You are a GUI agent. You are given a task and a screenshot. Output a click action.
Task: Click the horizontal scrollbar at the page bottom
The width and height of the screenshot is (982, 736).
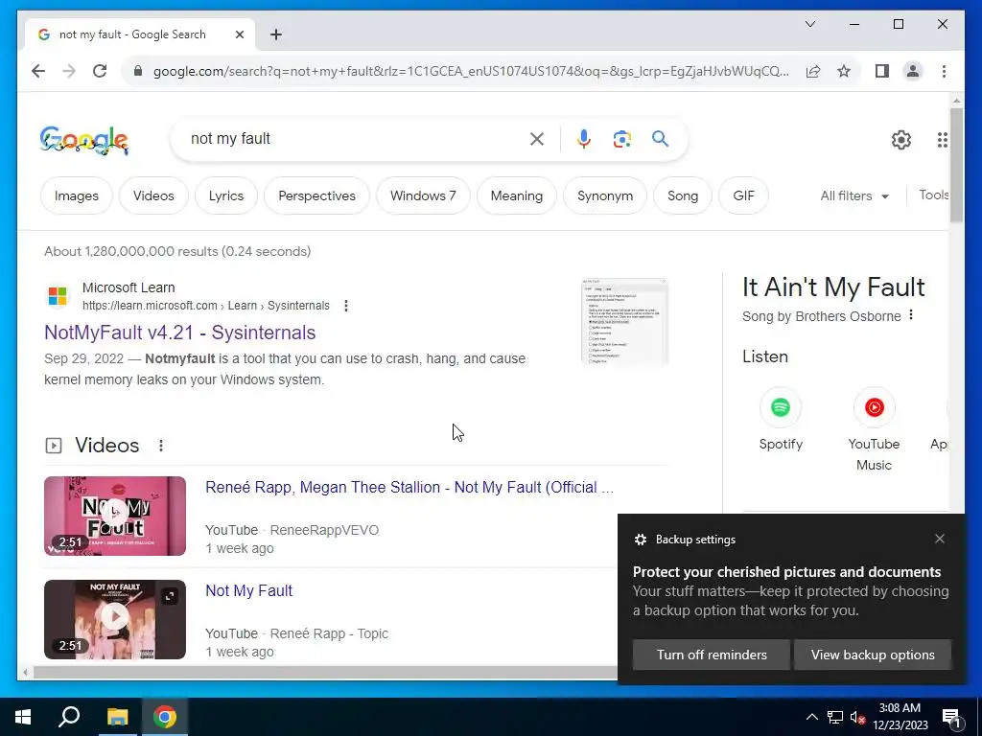[324, 673]
